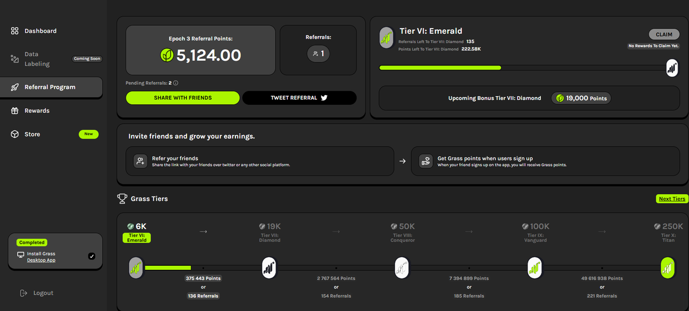The image size is (689, 311).
Task: Click the 100K Tier IX Vanguard heading
Action: point(535,233)
